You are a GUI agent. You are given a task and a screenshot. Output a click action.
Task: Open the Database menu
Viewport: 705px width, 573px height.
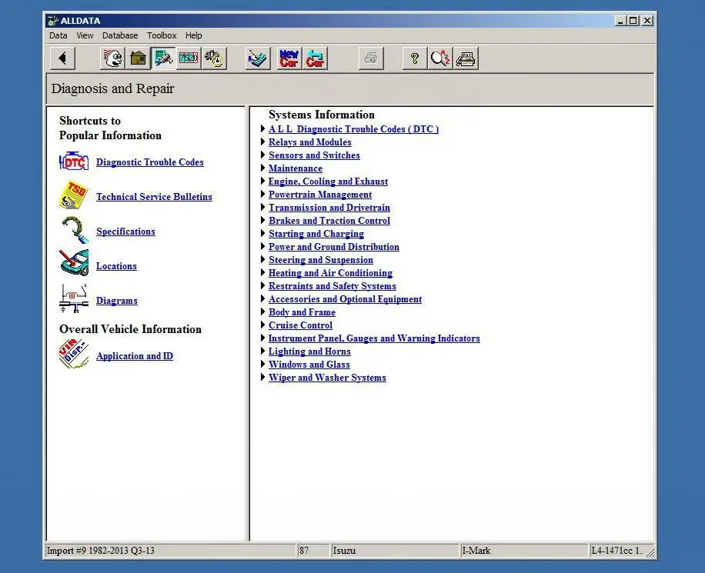pyautogui.click(x=119, y=35)
